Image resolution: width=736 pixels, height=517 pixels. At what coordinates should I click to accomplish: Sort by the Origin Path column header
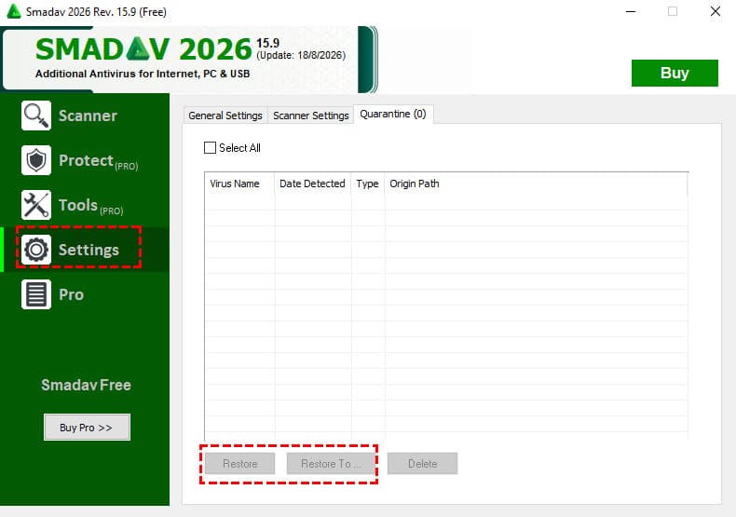click(536, 184)
